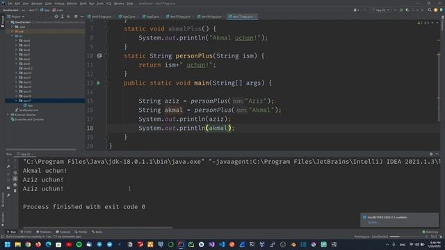This screenshot has height=250, width=445.
Task: Toggle the Project tool window stripe button
Action: coord(3,22)
